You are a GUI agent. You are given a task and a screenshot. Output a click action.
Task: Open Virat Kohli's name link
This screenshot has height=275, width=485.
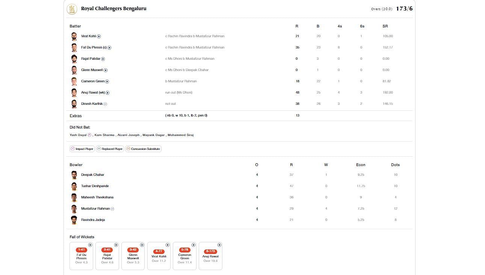(89, 36)
